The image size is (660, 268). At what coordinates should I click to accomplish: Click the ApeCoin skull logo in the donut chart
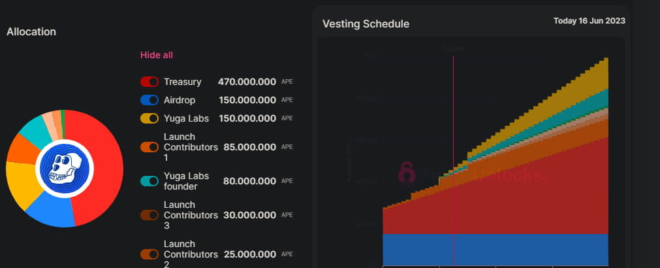[x=64, y=169]
